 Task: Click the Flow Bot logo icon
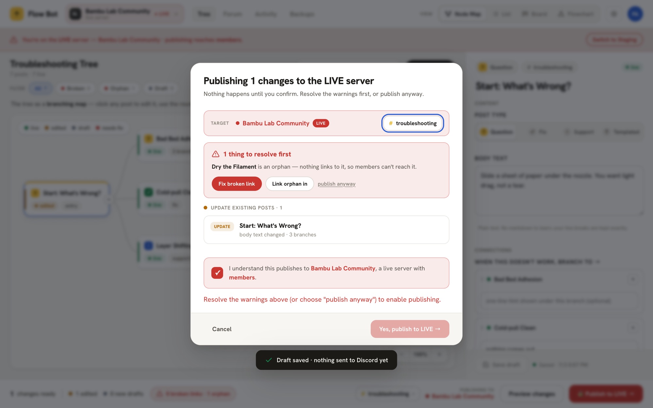(x=17, y=14)
